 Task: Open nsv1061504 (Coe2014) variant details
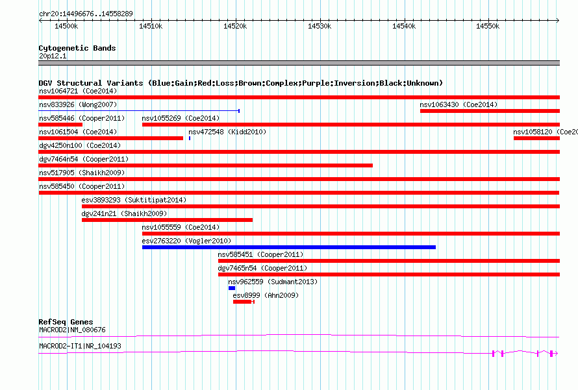[78, 132]
